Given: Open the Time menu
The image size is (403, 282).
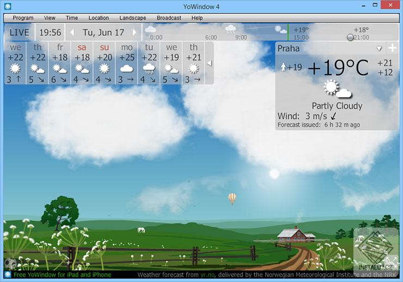Looking at the screenshot, I should [72, 18].
